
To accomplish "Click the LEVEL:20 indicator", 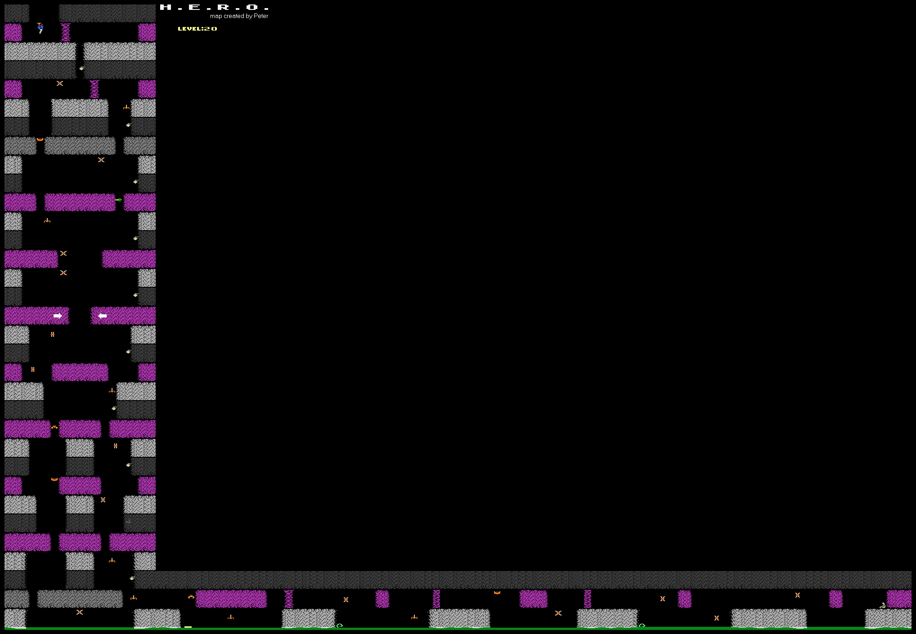I will click(197, 29).
